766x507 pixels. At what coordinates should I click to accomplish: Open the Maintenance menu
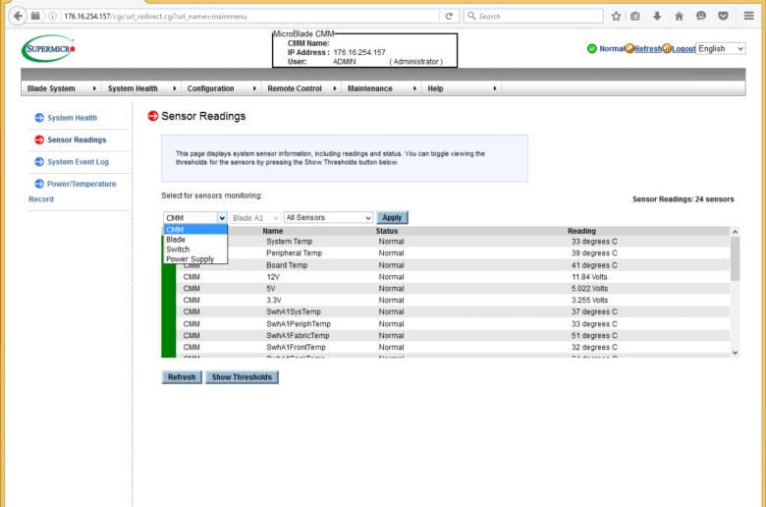coord(382,88)
